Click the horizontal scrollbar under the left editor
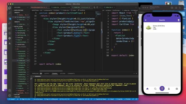Screen dimensions: 186x104 tap(51, 71)
